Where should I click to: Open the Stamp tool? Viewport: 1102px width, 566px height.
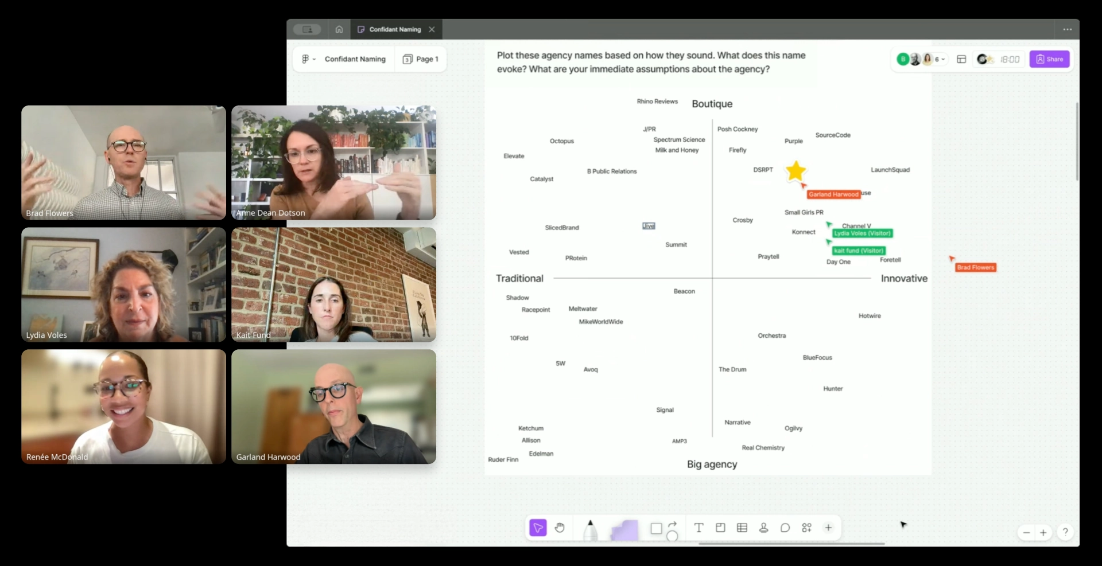[763, 528]
